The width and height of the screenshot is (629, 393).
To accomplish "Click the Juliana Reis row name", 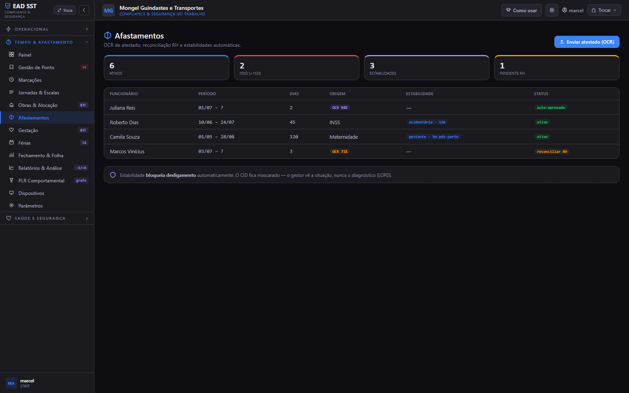I will point(122,108).
